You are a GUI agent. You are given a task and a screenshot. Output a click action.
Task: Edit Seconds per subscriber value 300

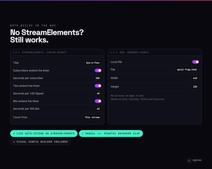point(97,78)
